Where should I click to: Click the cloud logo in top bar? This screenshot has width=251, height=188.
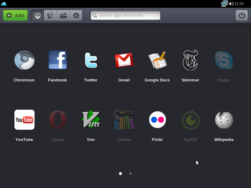[x=4, y=4]
